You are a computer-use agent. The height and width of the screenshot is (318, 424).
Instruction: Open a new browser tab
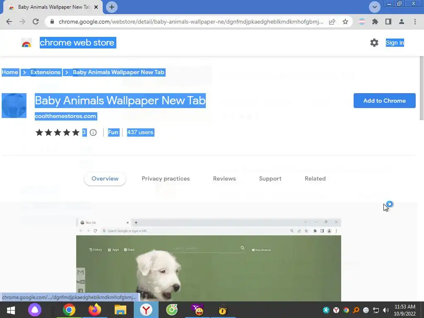click(112, 7)
